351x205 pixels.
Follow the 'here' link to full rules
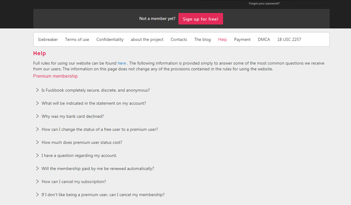(122, 63)
